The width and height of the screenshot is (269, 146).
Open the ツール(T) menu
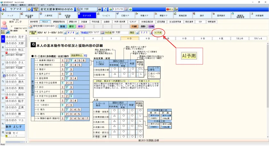41,5
